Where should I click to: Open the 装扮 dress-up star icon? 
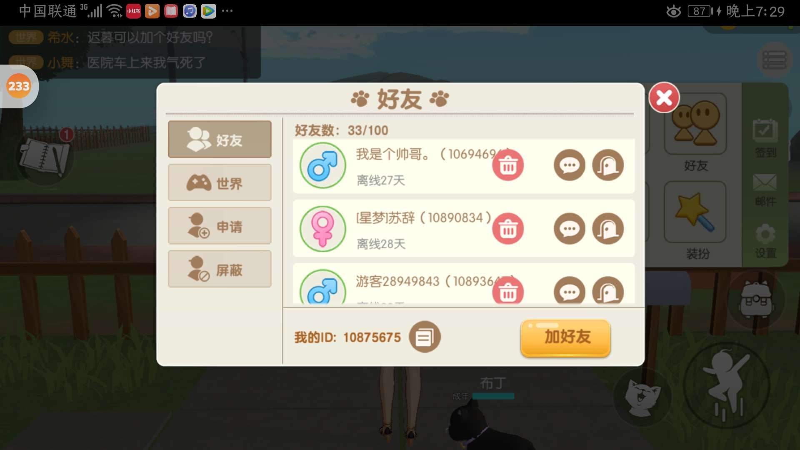pyautogui.click(x=695, y=212)
